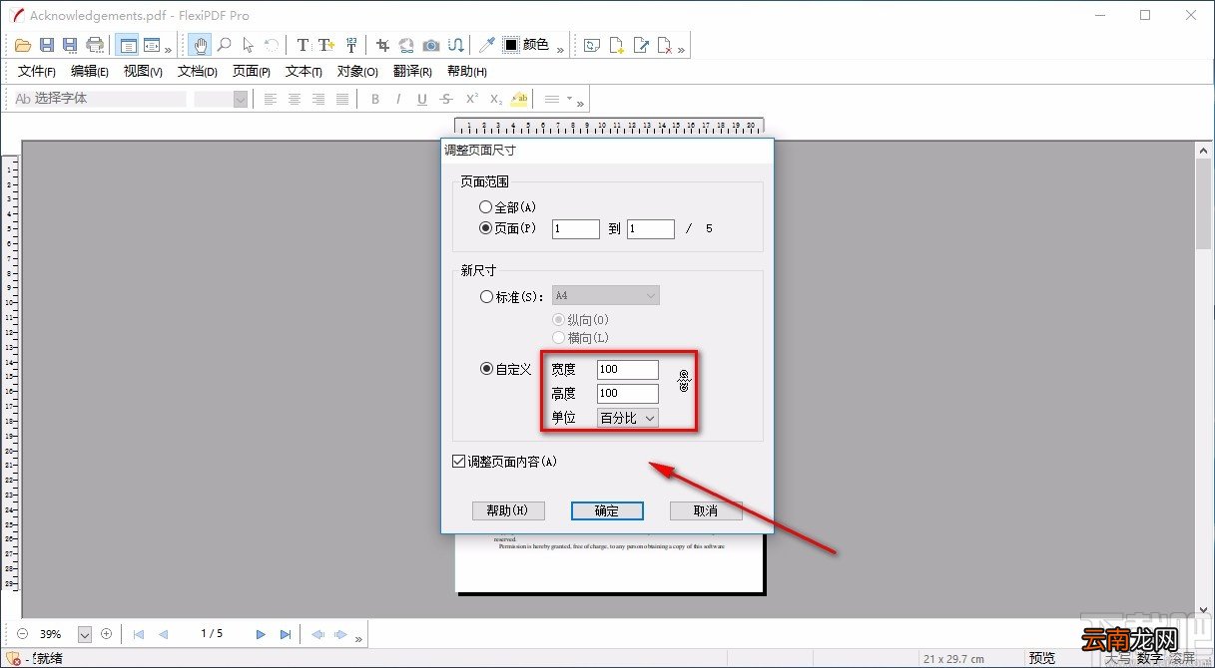Viewport: 1215px width, 668px height.
Task: Select the 全部(A) radio button
Action: point(486,207)
